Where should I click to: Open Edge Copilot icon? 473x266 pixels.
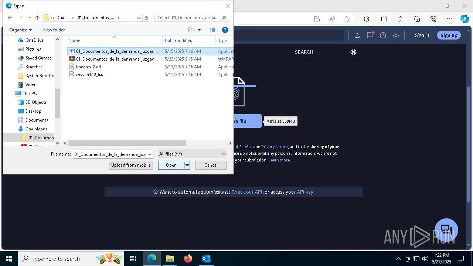pos(465,19)
